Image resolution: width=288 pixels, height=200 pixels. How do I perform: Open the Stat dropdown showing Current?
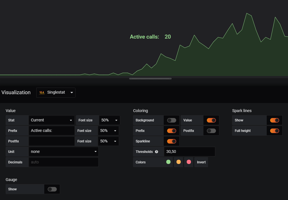51,120
